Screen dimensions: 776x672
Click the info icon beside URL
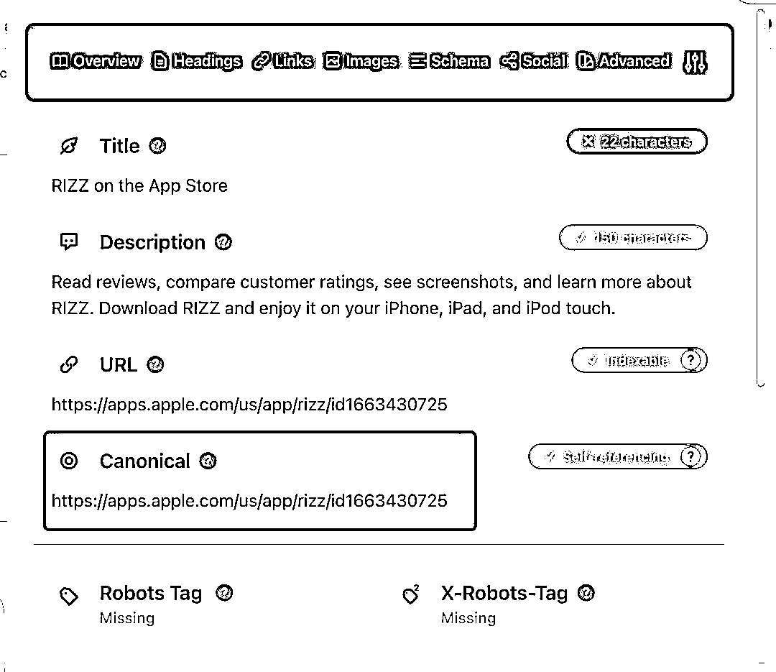click(x=155, y=364)
